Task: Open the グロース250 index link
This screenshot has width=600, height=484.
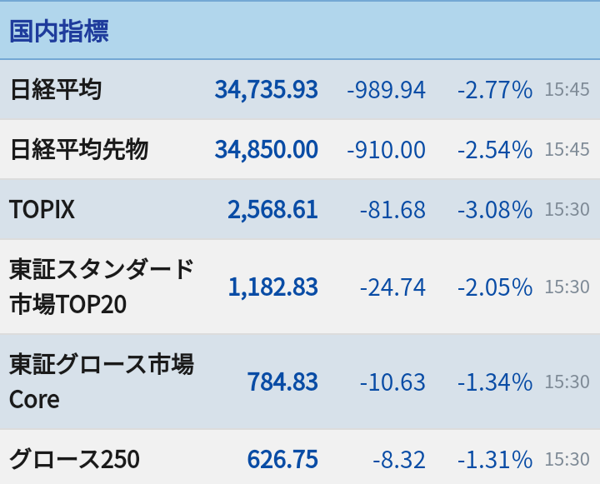Action: click(74, 459)
